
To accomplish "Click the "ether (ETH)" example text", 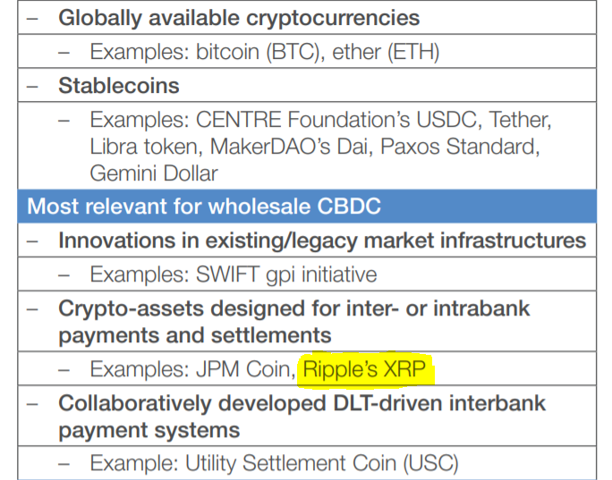I will point(386,52).
